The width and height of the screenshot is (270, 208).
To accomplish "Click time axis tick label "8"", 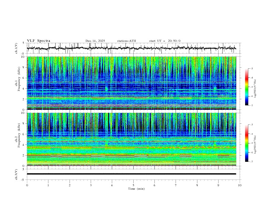I will point(197,185).
